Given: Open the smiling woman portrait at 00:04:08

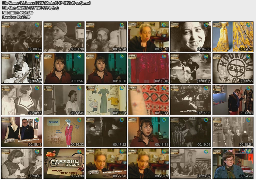Looking at the screenshot, I should 191,37.
